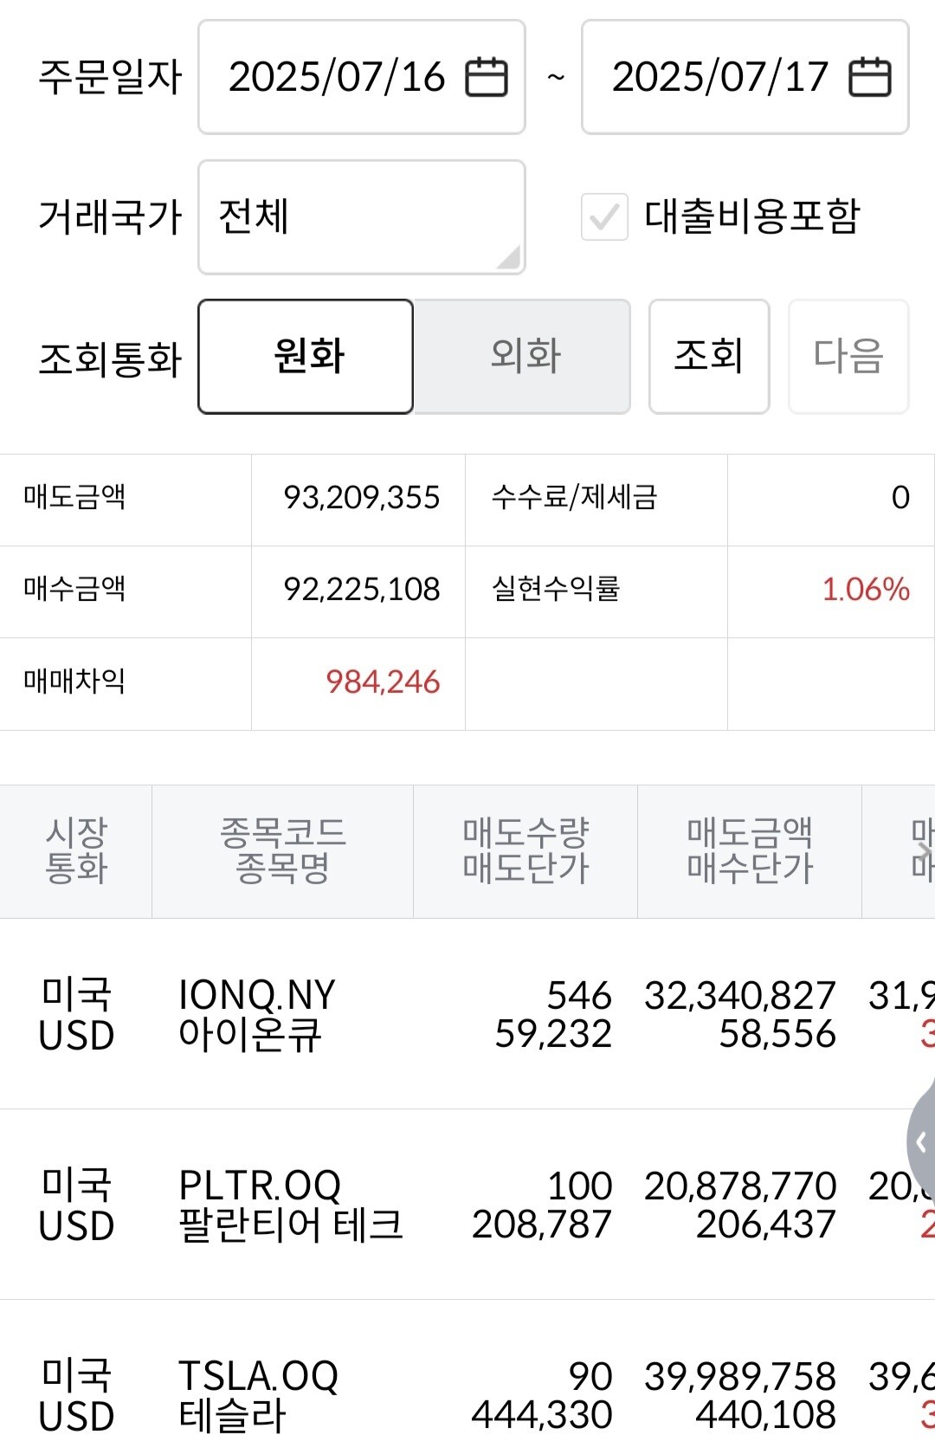The height and width of the screenshot is (1448, 935).
Task: Sort by 종목코드 종목명 column header
Action: [x=283, y=851]
